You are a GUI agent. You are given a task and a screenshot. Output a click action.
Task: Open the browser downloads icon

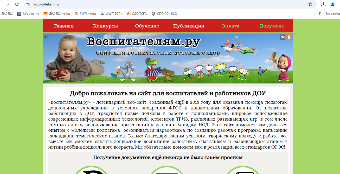tap(323, 4)
